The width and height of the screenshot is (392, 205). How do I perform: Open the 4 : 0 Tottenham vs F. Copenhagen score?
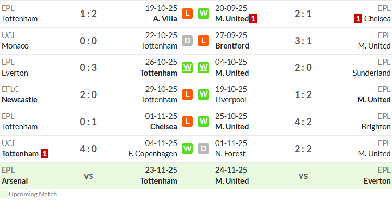89,149
